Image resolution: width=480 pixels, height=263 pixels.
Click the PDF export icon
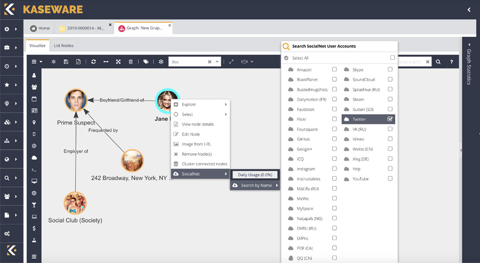pos(78,61)
